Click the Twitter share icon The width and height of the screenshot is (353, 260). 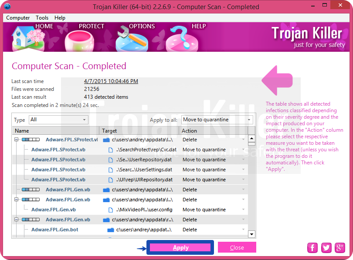pyautogui.click(x=326, y=247)
